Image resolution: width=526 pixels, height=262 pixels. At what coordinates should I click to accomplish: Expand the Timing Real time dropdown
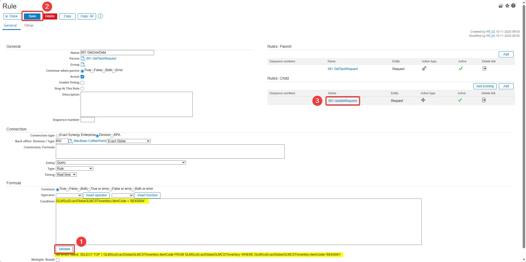66,175
